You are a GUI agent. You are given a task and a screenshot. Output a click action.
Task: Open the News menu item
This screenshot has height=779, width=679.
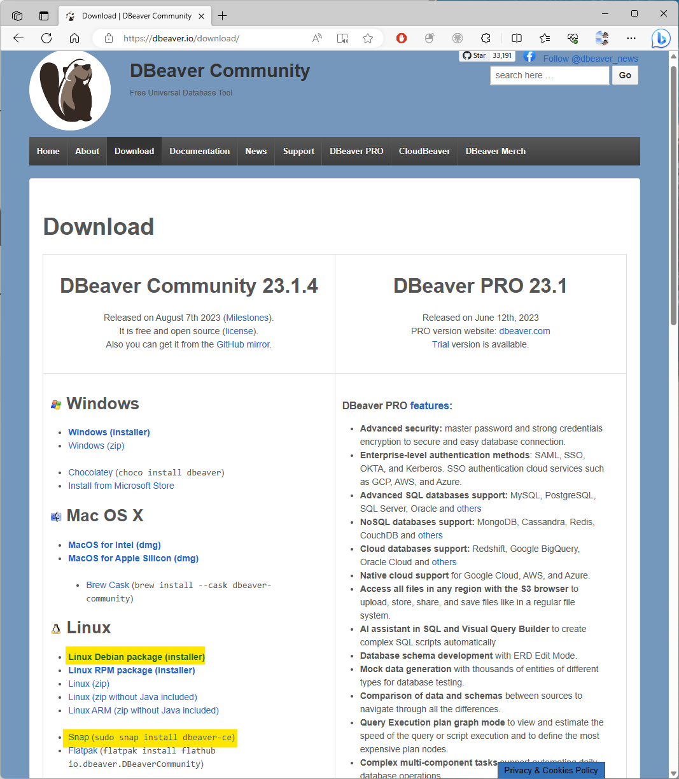point(256,151)
